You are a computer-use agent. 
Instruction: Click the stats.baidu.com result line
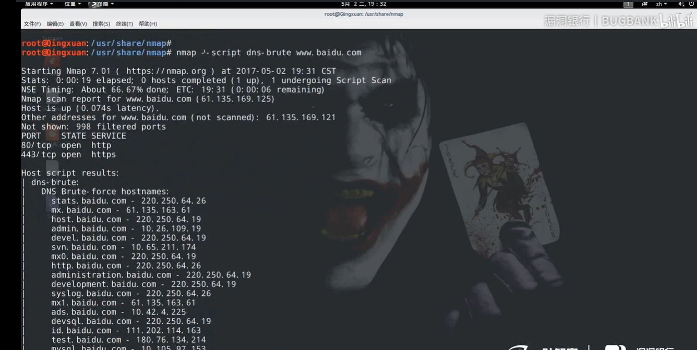coord(128,201)
